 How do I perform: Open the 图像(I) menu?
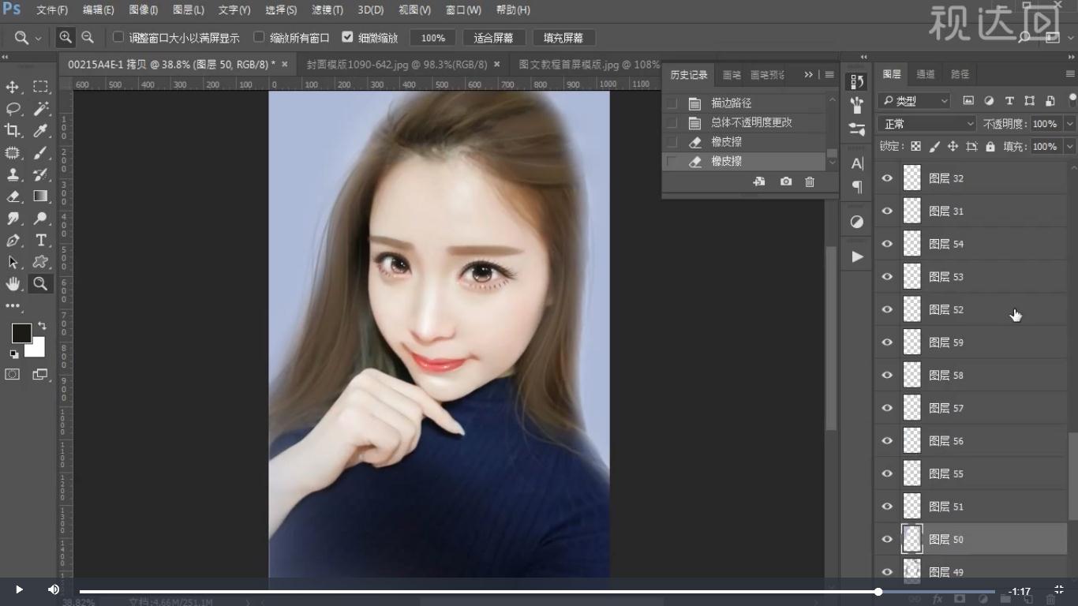144,10
